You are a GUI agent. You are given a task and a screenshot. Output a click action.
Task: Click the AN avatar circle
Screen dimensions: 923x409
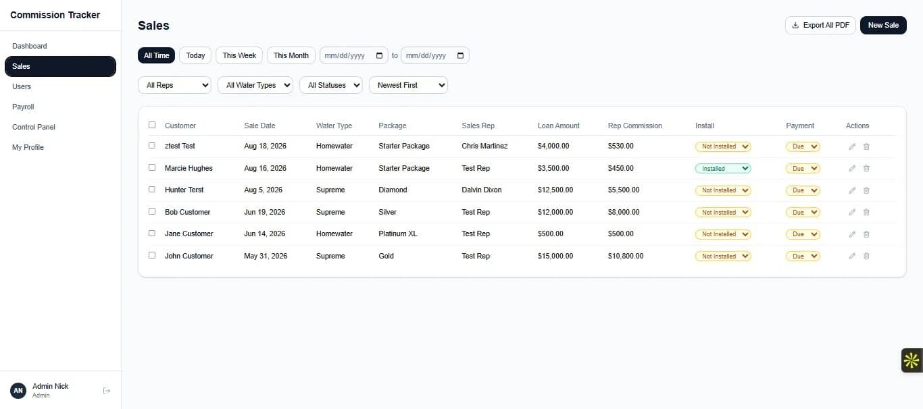(x=18, y=390)
